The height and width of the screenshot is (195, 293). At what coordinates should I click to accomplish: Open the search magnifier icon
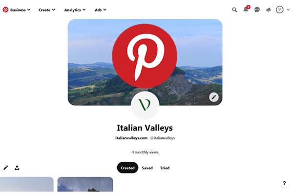[x=234, y=10]
